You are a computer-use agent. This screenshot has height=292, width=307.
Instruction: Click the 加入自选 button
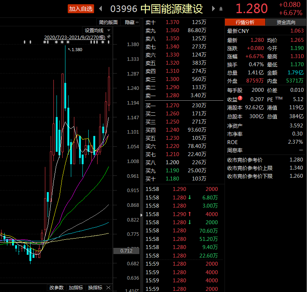[81, 9]
